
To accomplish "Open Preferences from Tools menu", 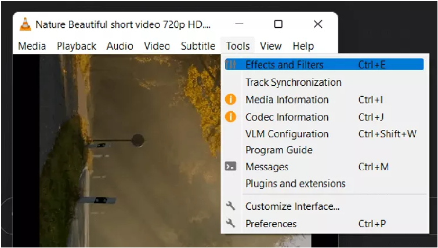I will pos(325,224).
